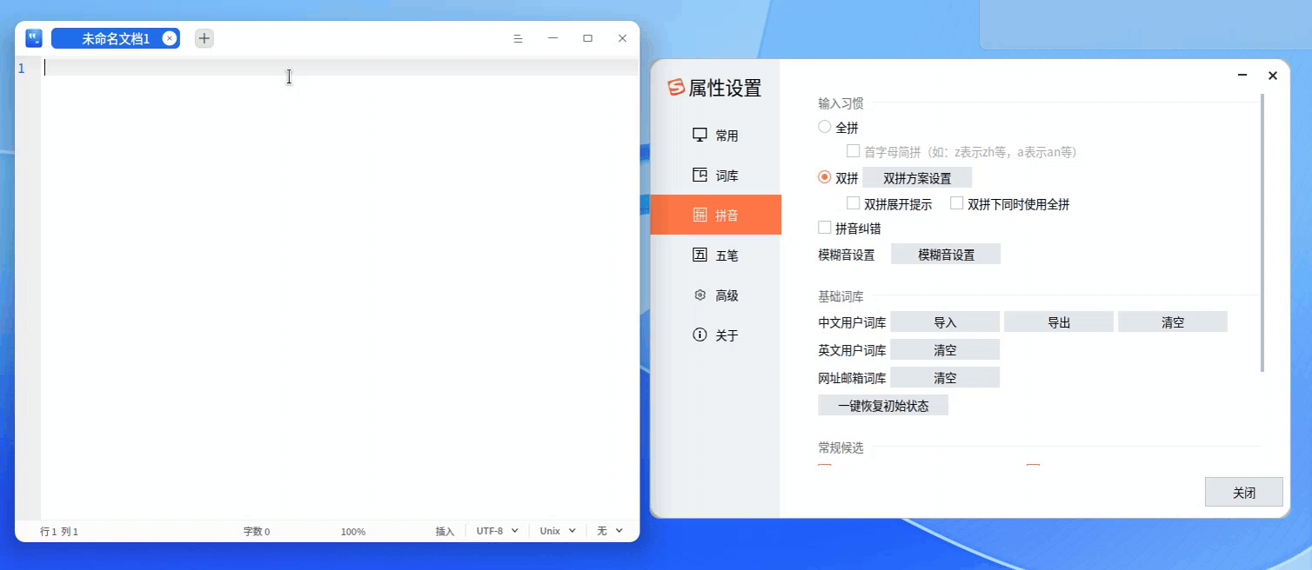Open the 常用 settings section
The height and width of the screenshot is (570, 1312).
715,136
